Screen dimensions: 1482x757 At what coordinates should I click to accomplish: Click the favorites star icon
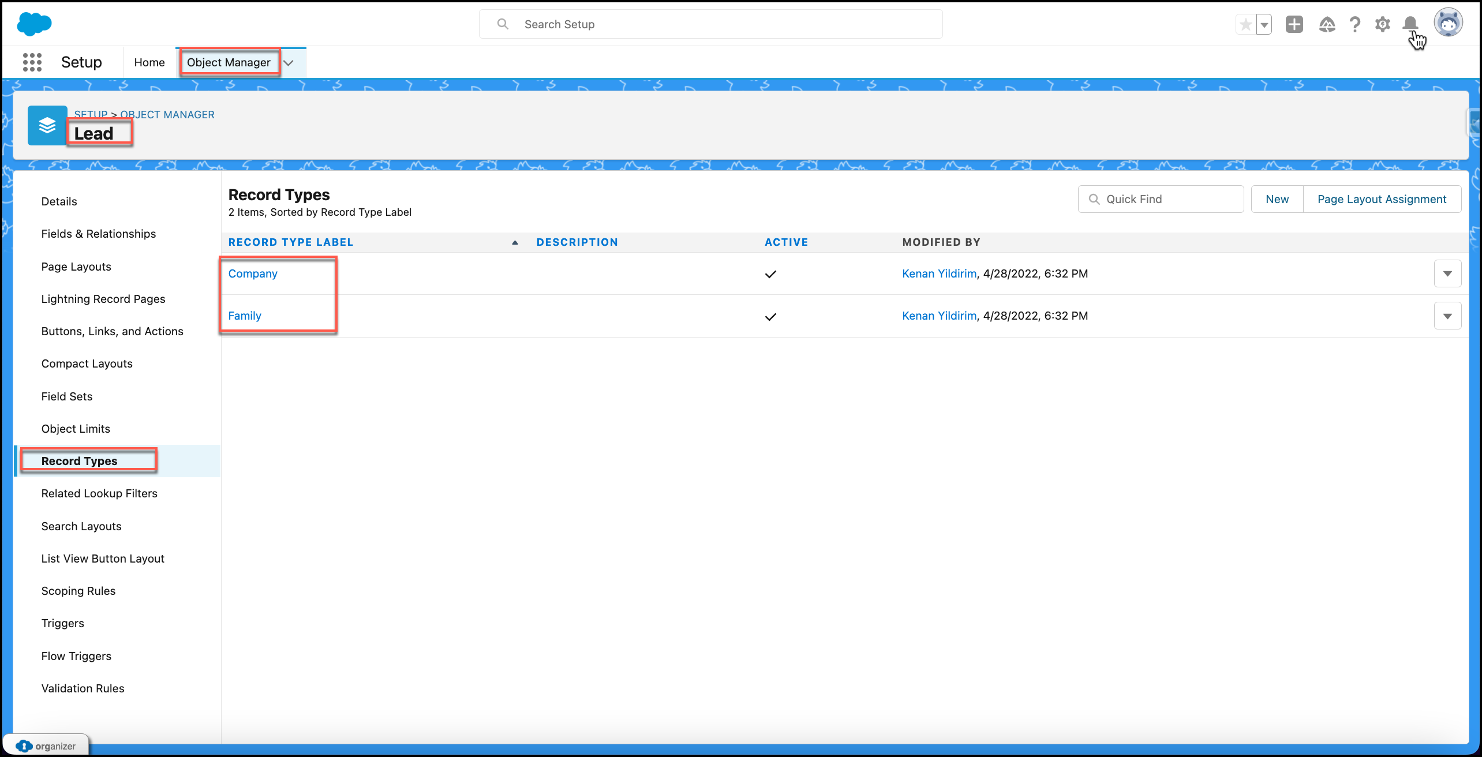tap(1246, 25)
